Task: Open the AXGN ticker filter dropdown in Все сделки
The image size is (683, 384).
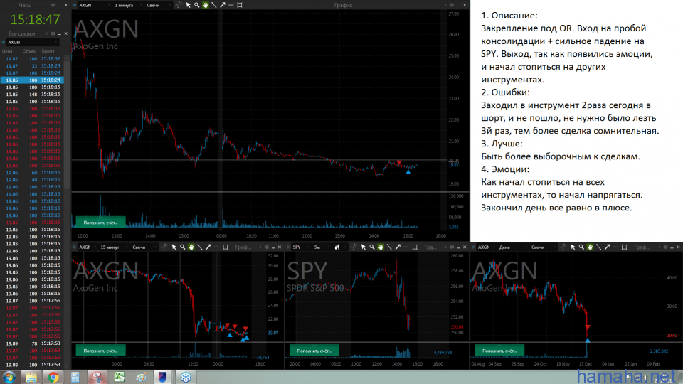Action: tap(33, 42)
